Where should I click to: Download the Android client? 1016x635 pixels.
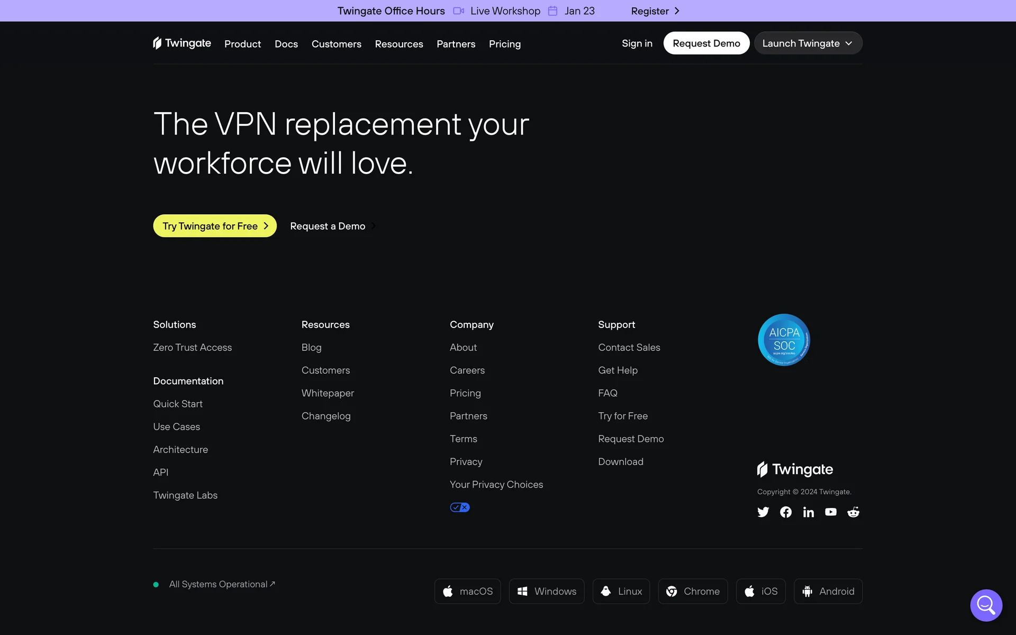(828, 591)
